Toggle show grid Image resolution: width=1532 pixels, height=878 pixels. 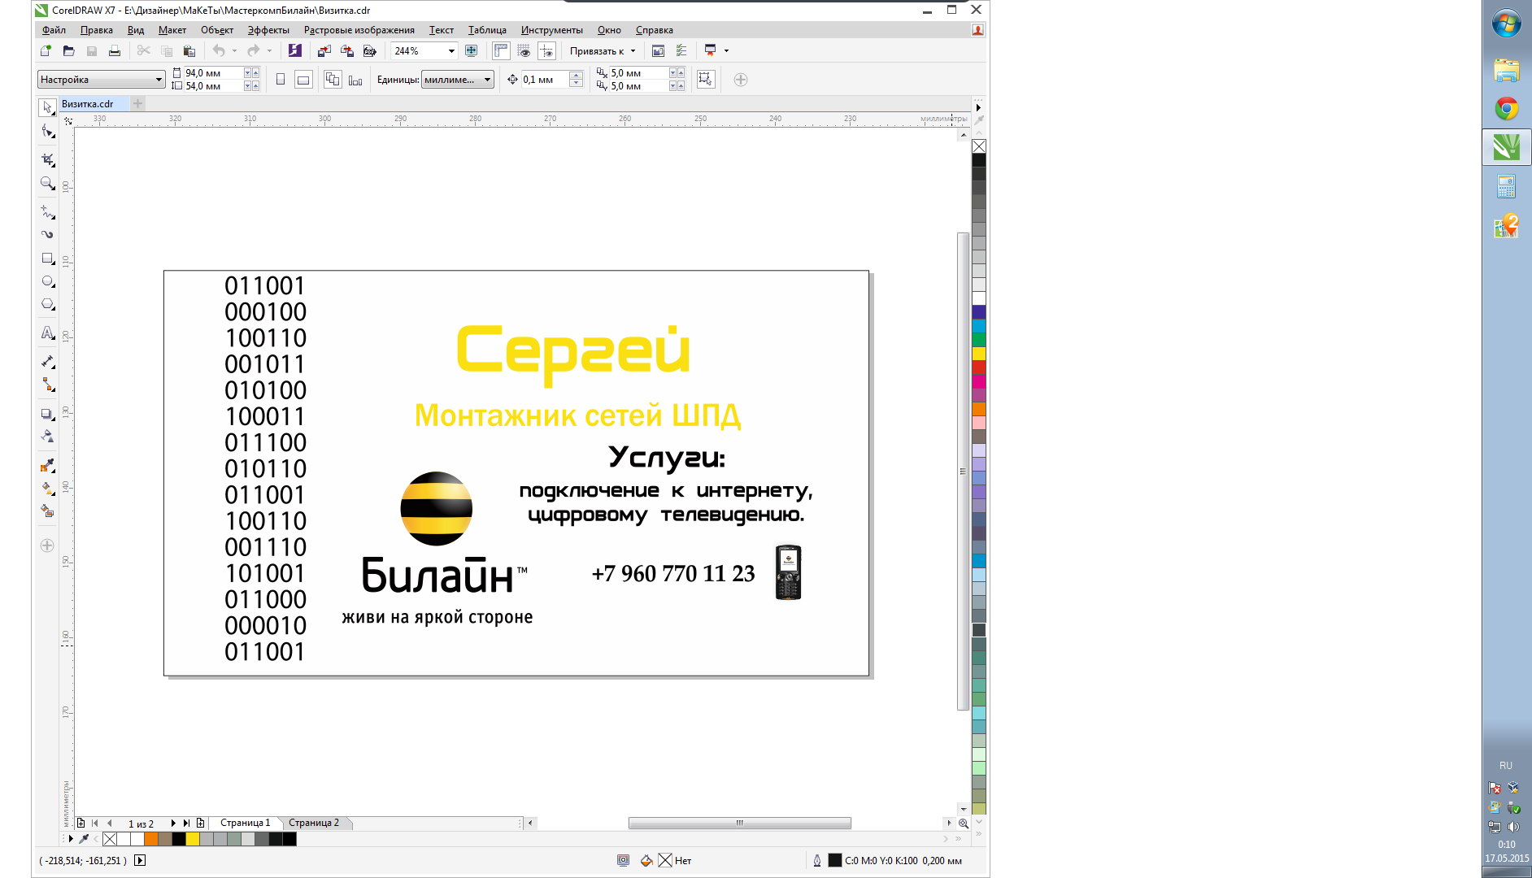(524, 50)
